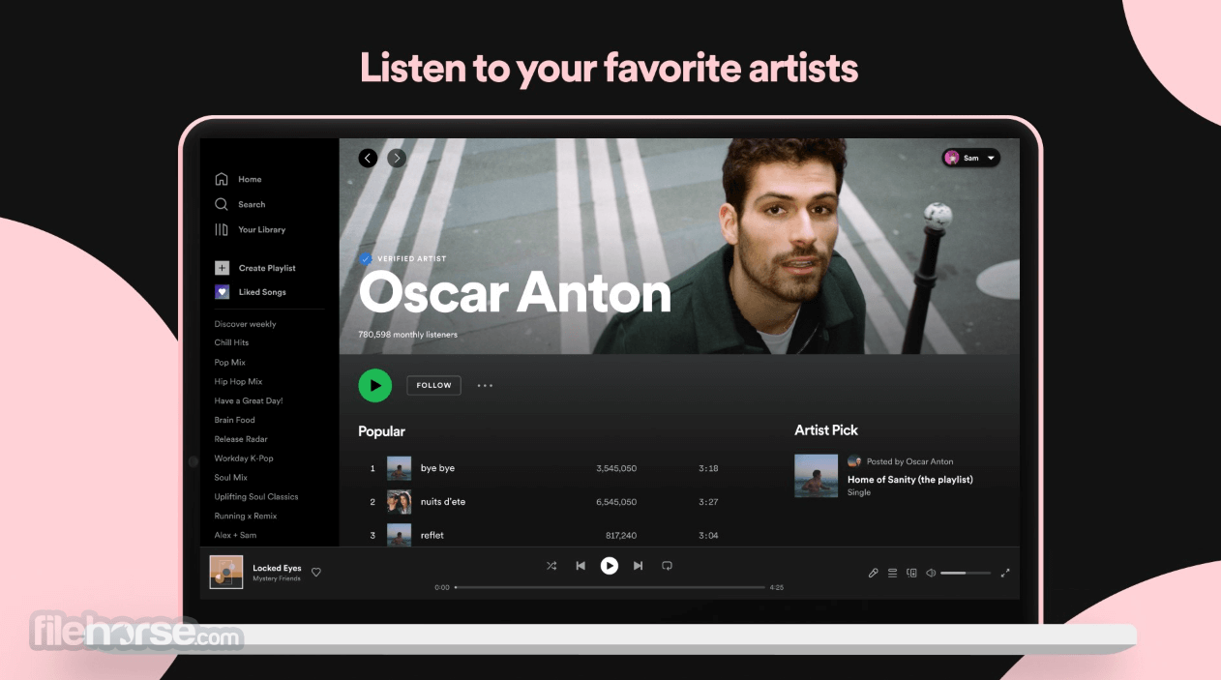The height and width of the screenshot is (680, 1221).
Task: Click Locked Eyes now playing cover
Action: tap(226, 572)
